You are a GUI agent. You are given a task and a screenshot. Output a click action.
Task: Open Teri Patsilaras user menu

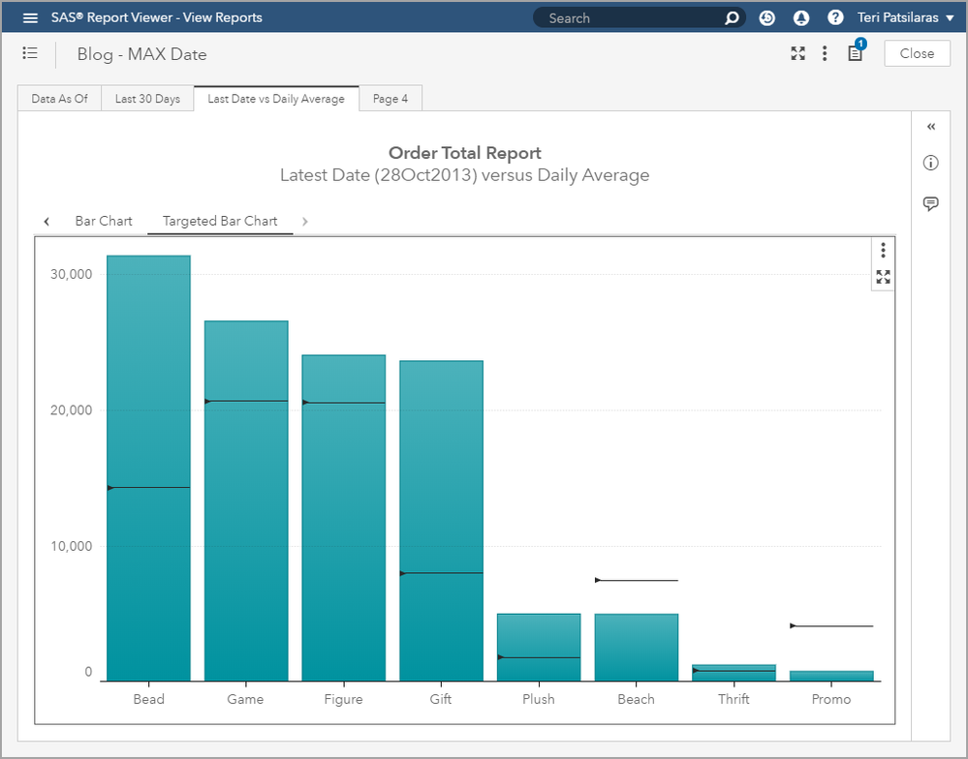pos(906,17)
